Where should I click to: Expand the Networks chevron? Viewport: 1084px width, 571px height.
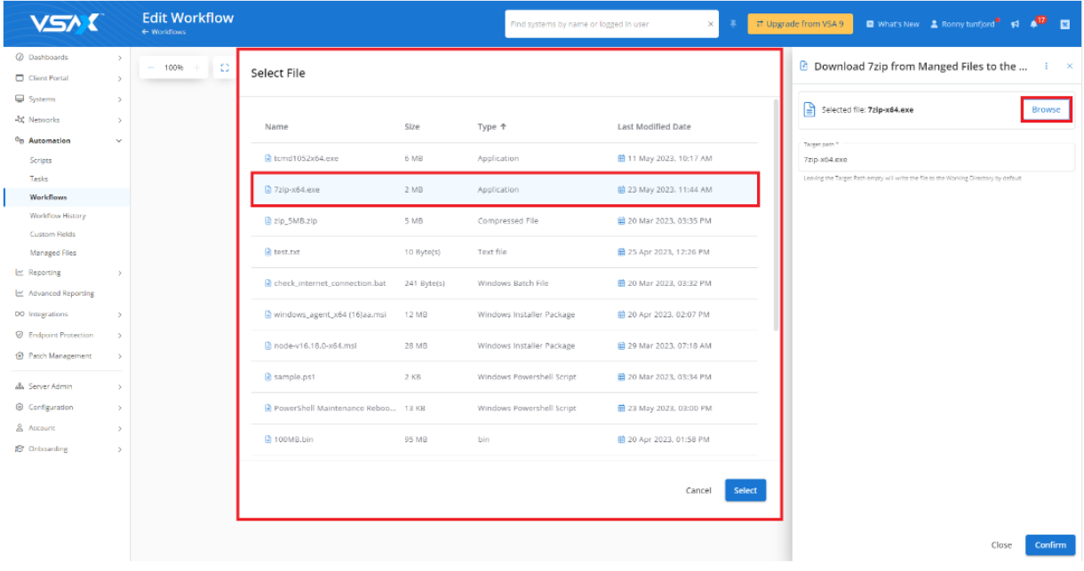tap(119, 120)
